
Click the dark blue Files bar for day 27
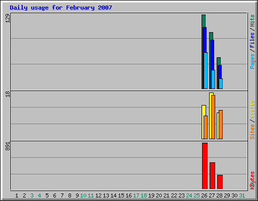[212, 55]
